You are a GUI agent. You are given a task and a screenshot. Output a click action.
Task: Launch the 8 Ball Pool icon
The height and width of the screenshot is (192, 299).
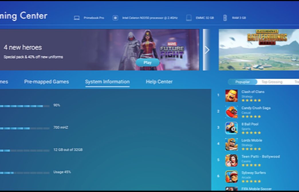coord(231,128)
